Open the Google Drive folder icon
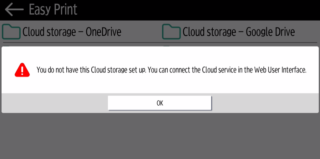This screenshot has height=159, width=320. click(171, 32)
